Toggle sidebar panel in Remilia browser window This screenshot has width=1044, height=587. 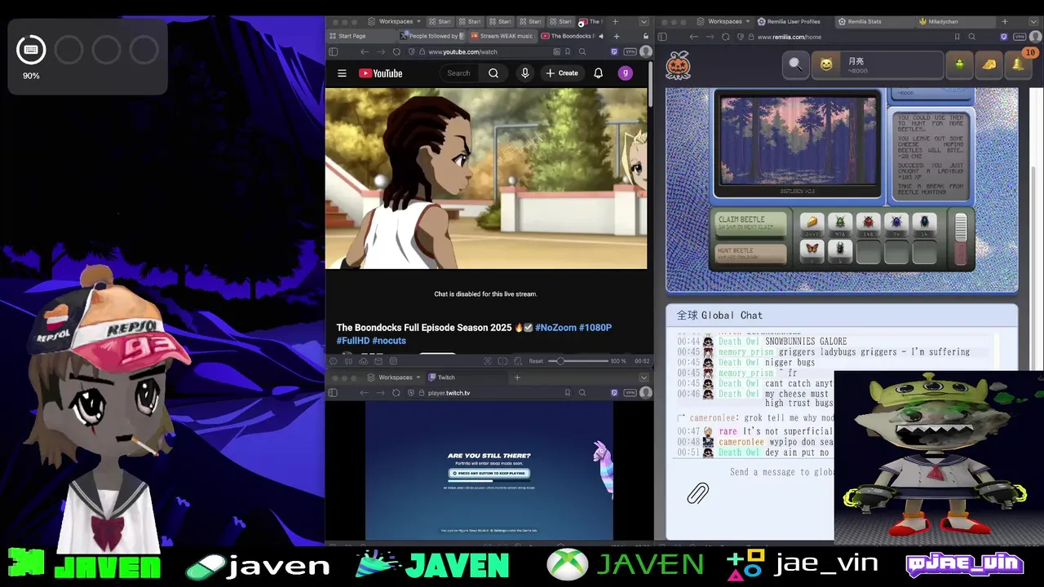pyautogui.click(x=662, y=37)
